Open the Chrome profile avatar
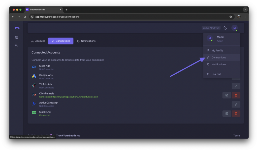The image size is (258, 151). point(239,17)
